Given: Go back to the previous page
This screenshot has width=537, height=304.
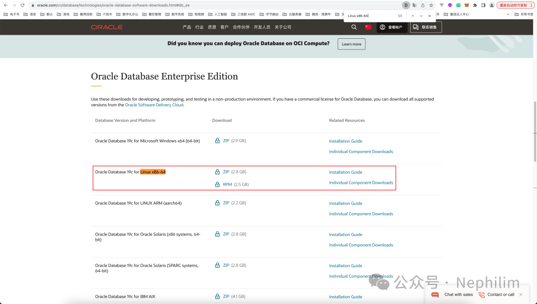Looking at the screenshot, I should pyautogui.click(x=5, y=5).
